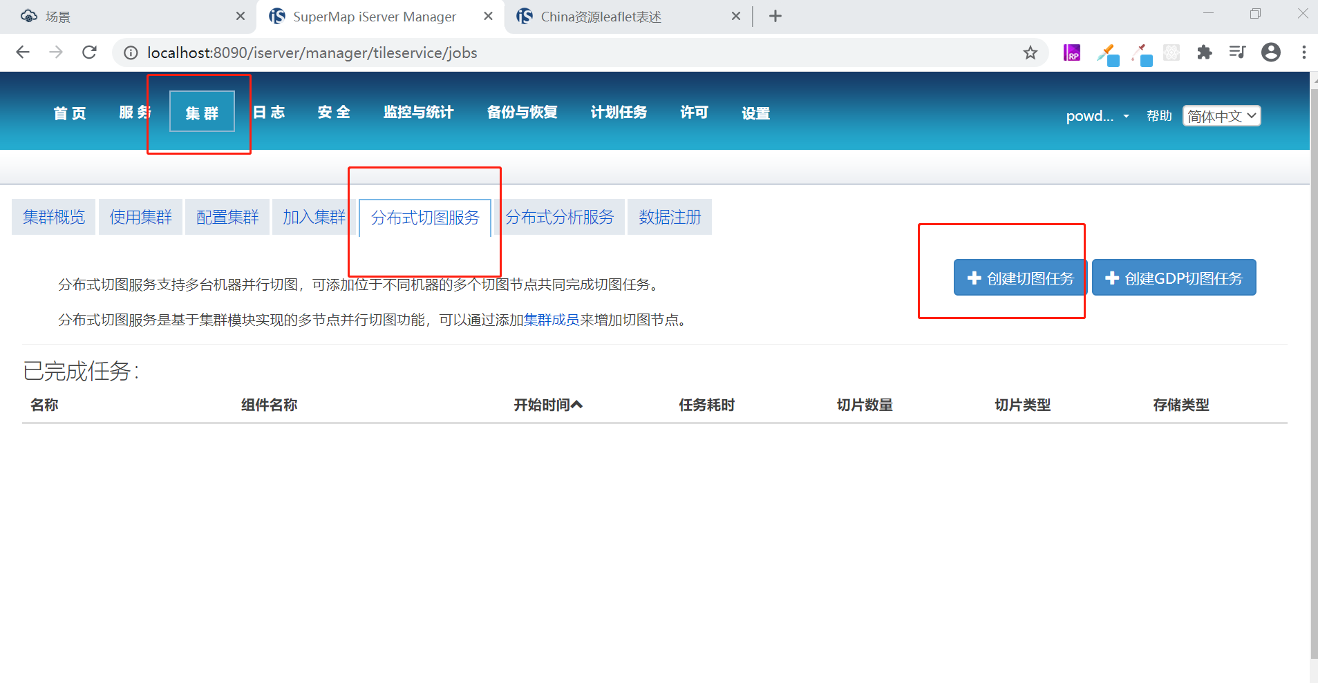Click the browser forward arrow
This screenshot has height=683, width=1318.
[56, 52]
